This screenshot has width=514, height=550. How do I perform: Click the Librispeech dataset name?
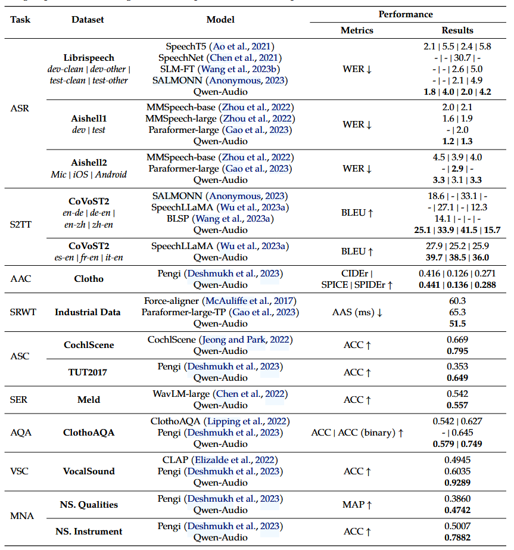click(88, 58)
